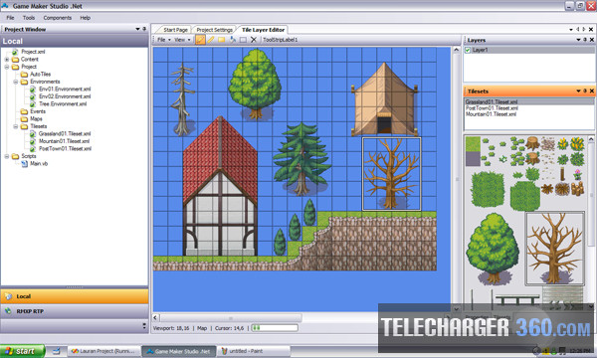Select the line drawing tool
Viewport: 597px width, 358px height.
pyautogui.click(x=211, y=40)
